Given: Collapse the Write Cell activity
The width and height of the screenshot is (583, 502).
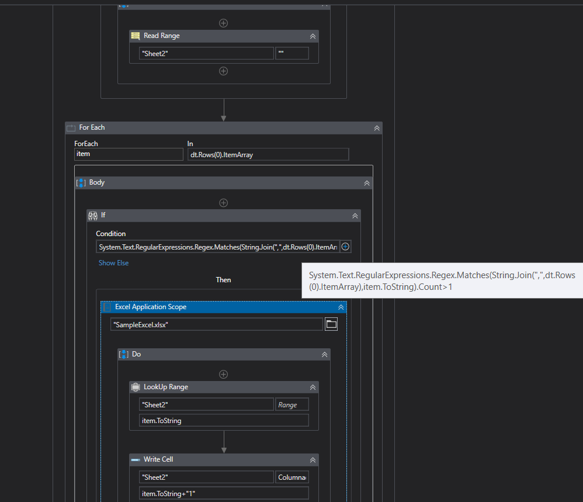Looking at the screenshot, I should (313, 459).
